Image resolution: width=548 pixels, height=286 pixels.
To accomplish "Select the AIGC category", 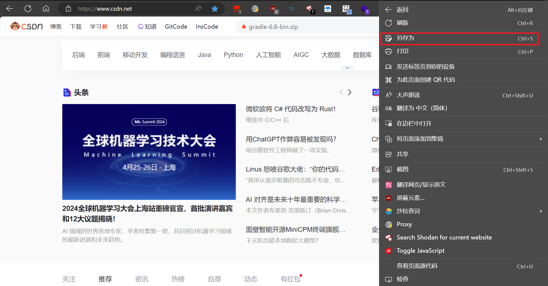I will tap(301, 55).
